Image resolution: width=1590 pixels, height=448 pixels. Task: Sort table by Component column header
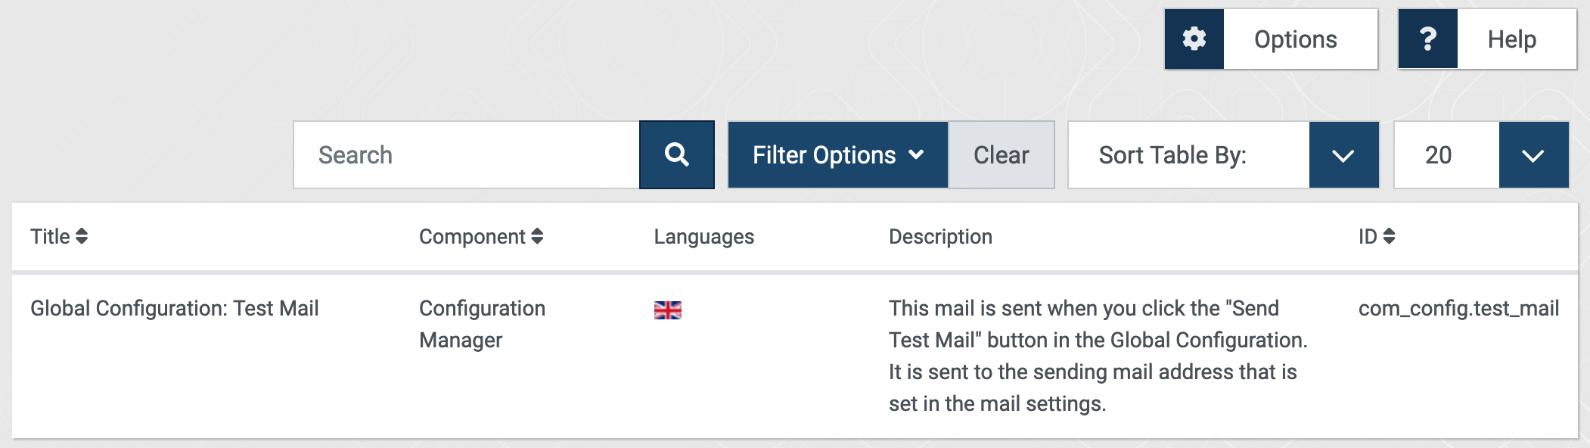[x=472, y=237]
